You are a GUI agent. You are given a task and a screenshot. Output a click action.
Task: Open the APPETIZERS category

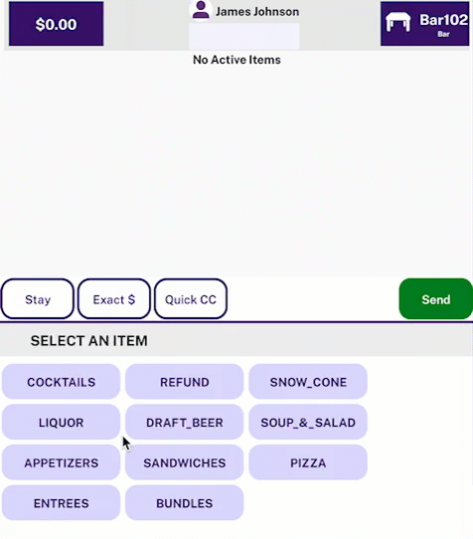point(62,462)
